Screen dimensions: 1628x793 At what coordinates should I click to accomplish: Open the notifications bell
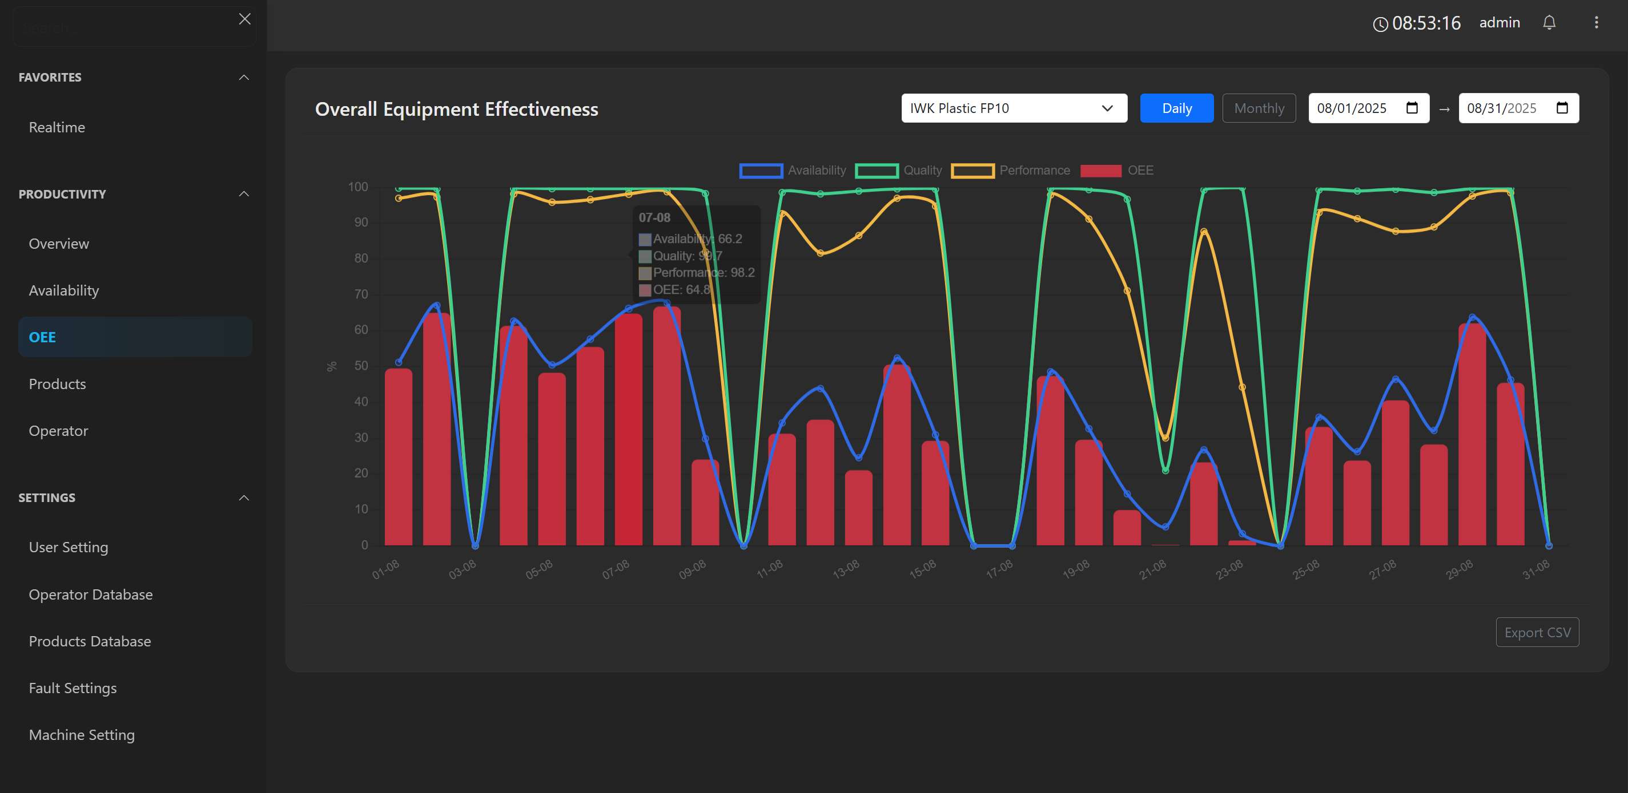[x=1550, y=22]
